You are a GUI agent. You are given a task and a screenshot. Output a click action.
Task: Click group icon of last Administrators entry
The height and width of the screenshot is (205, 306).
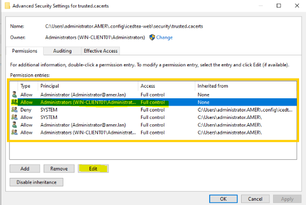tap(14, 132)
